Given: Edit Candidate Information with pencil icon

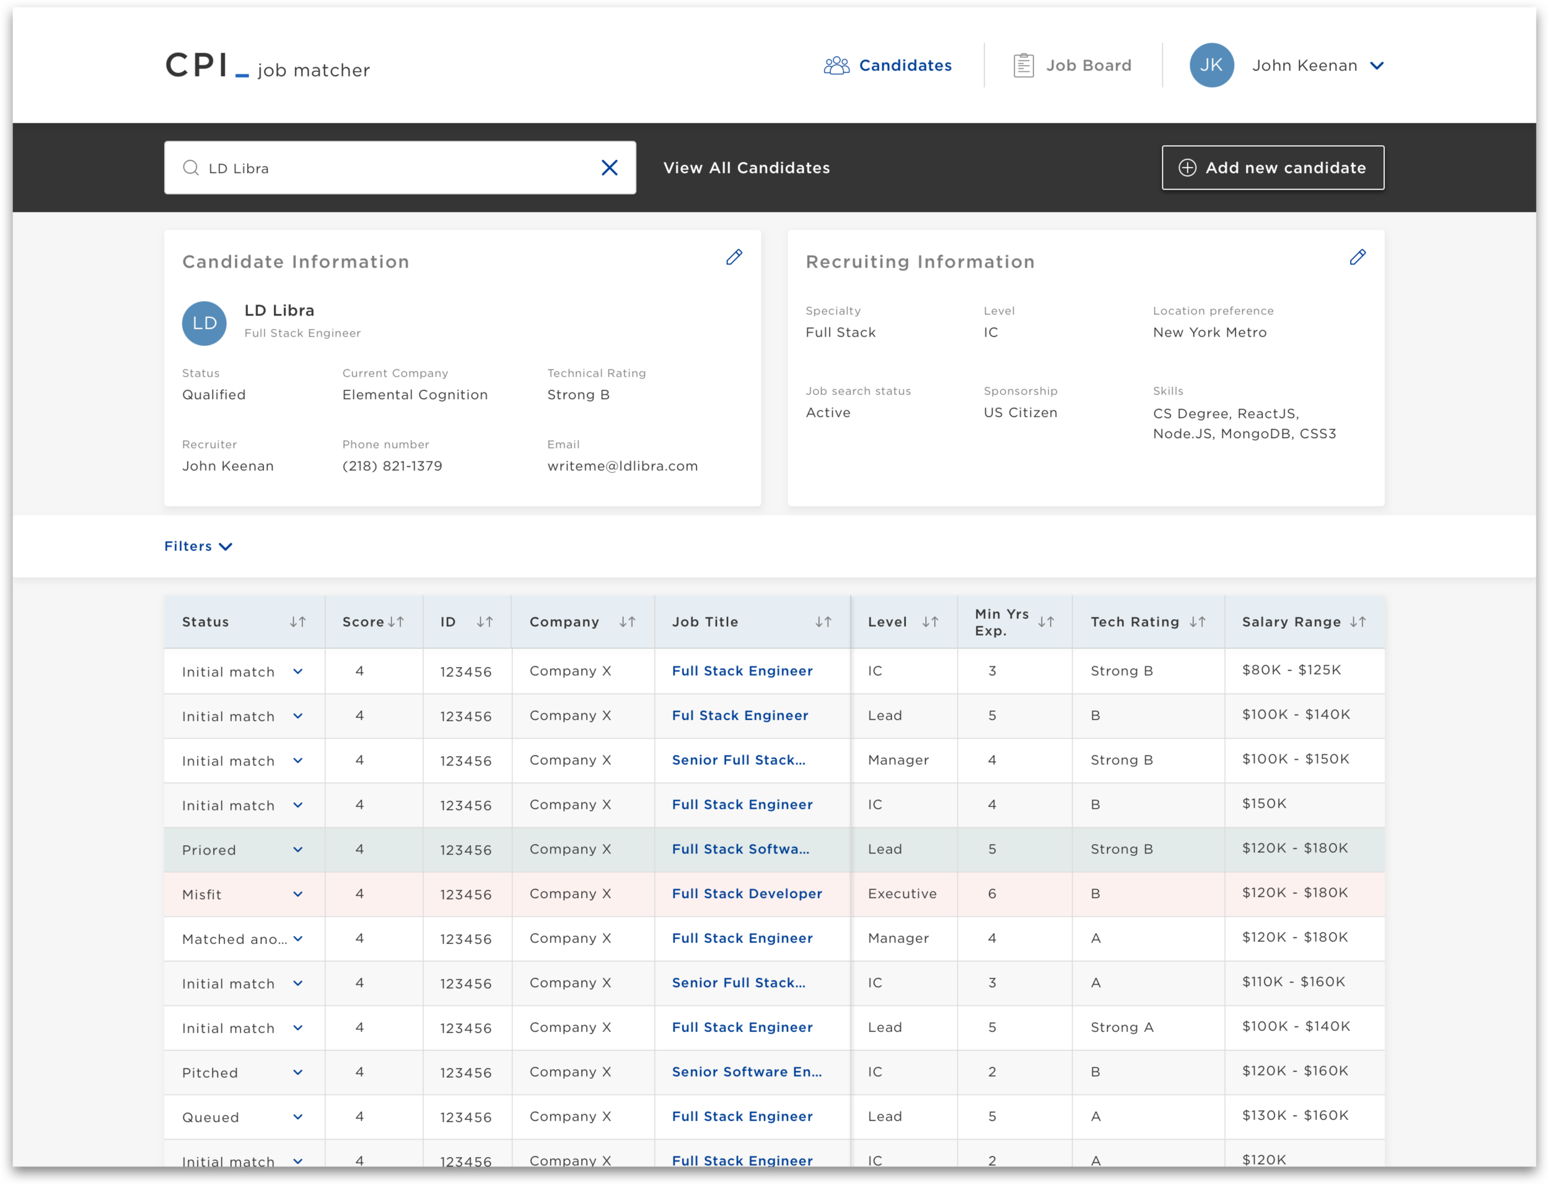Looking at the screenshot, I should click(x=734, y=257).
